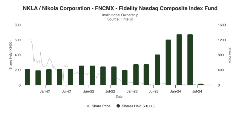Click the bar just right of Jul-23
The width and height of the screenshot is (239, 116).
[x=157, y=70]
